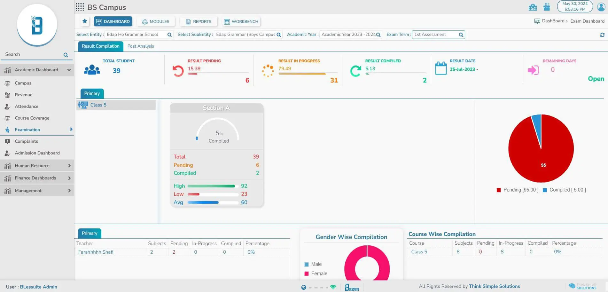Toggle Pending legend item in pie chart
Screen dimensions: 608x292
(x=517, y=190)
